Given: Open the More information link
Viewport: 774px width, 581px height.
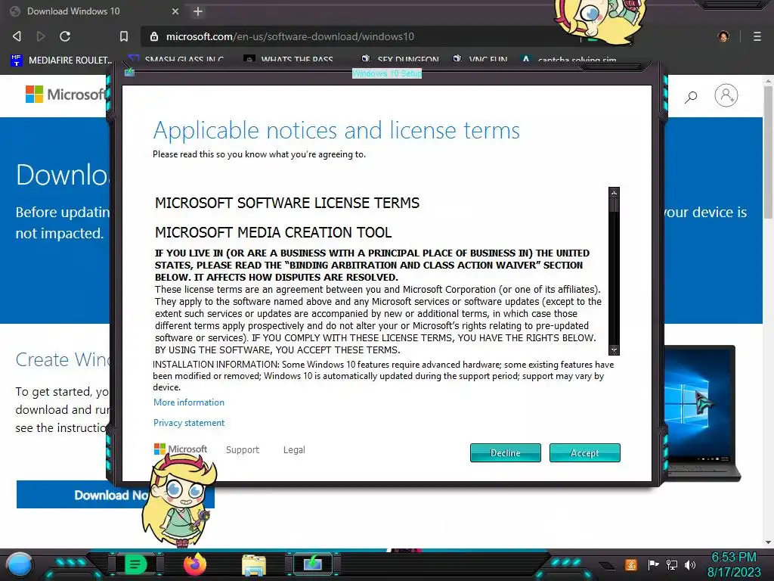Looking at the screenshot, I should 188,402.
